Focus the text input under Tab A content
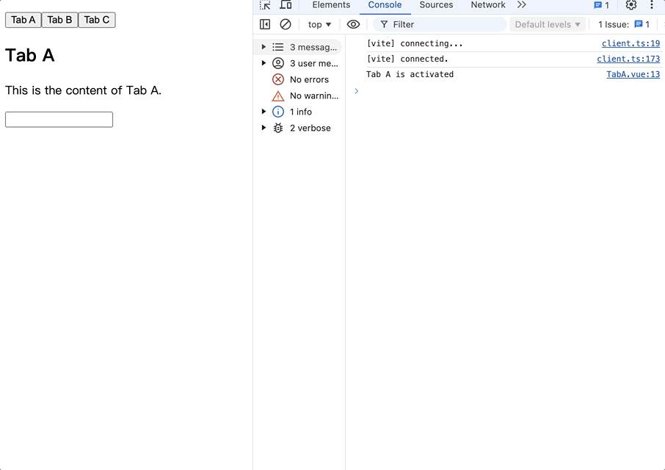Screen dimensions: 665x470 pyautogui.click(x=59, y=120)
